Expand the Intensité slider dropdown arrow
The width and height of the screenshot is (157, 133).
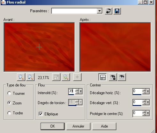[x=81, y=91]
